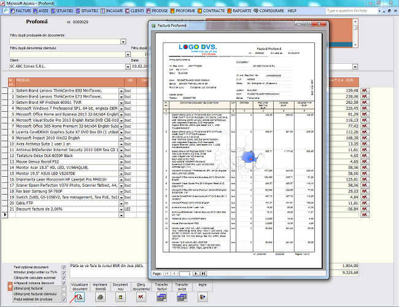This screenshot has width=399, height=307.
Task: Toggle Text opțional document checkbox
Action: click(x=64, y=267)
